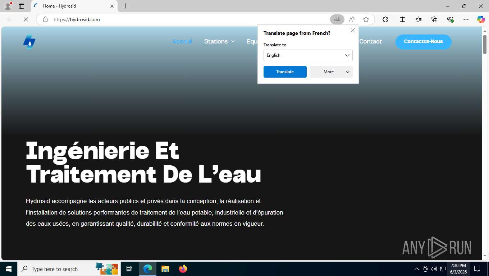Open the Collections icon
This screenshot has height=276, width=489.
tap(434, 19)
